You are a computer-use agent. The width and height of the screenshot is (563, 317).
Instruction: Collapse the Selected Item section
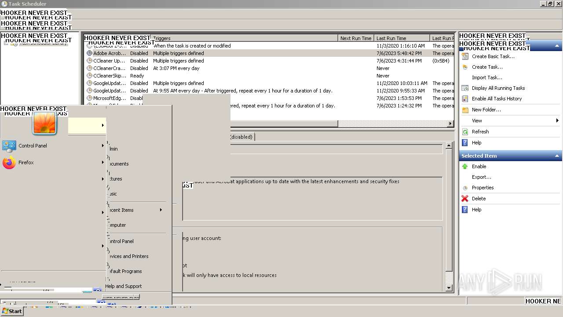click(557, 156)
